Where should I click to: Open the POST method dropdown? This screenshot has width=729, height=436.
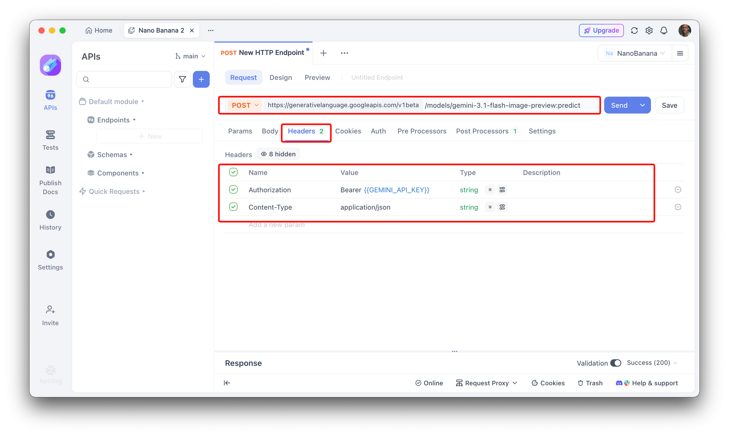pos(245,105)
